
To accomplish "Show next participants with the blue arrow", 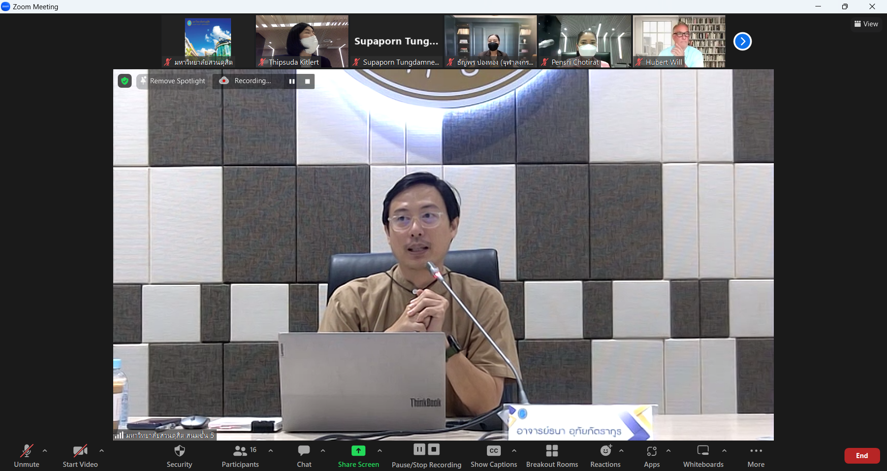I will (x=742, y=42).
